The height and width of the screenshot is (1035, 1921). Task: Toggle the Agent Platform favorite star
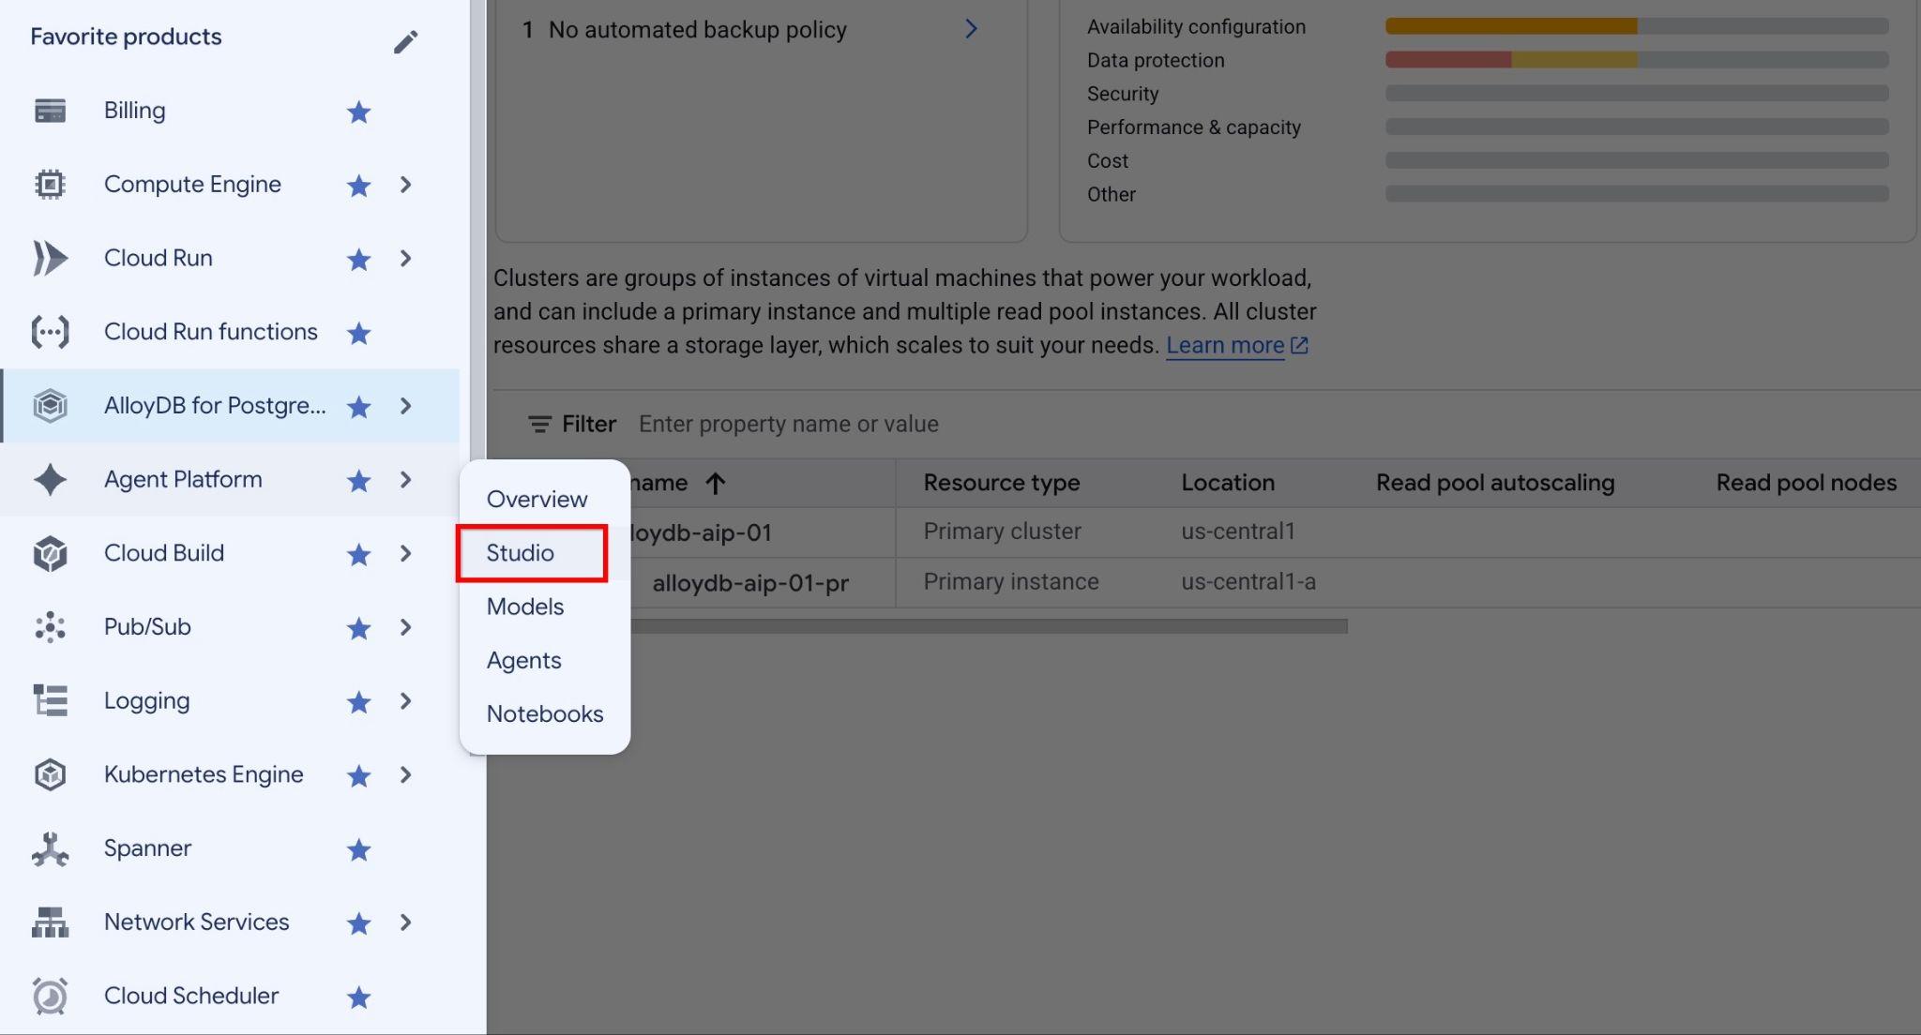point(358,481)
